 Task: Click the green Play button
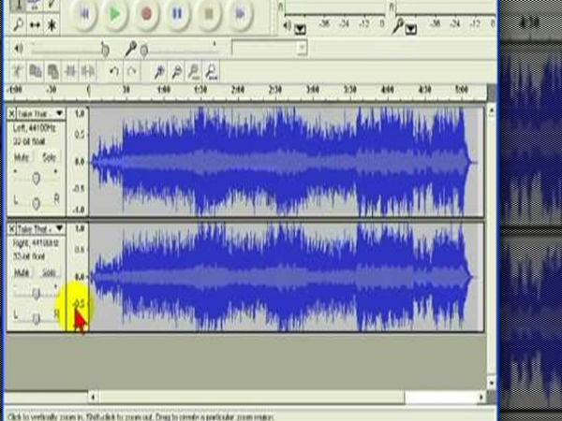point(113,13)
